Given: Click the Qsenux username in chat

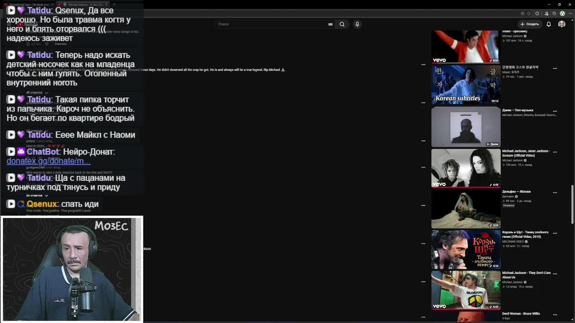Looking at the screenshot, I should point(42,204).
